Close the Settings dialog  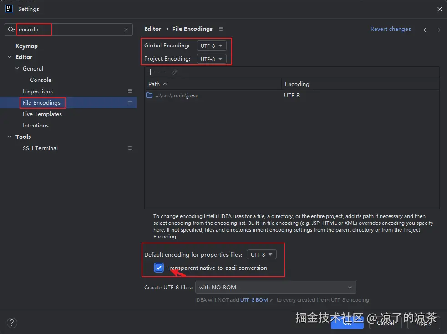[439, 9]
